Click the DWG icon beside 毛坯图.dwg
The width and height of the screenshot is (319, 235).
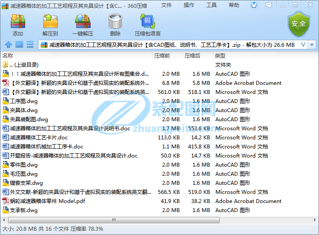[6, 174]
